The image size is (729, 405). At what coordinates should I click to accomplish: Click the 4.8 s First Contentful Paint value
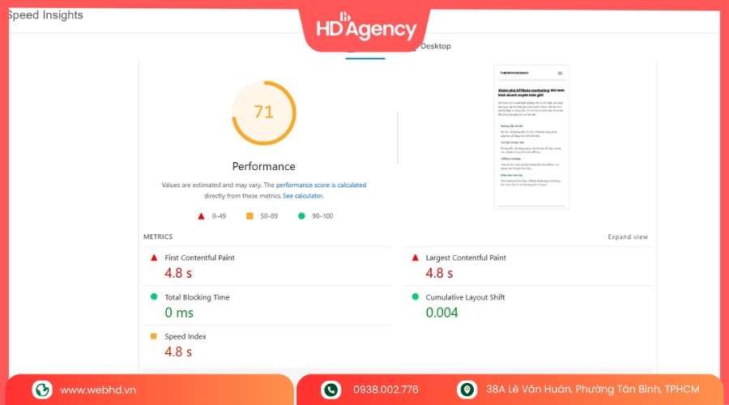[x=178, y=273]
